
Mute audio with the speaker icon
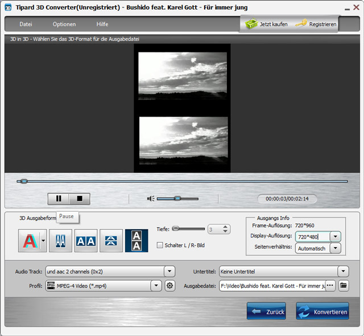[151, 199]
